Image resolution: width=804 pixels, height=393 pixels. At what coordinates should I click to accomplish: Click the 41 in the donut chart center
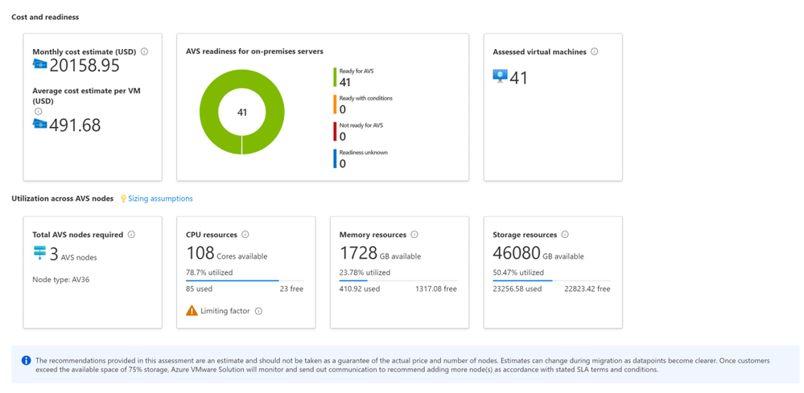pyautogui.click(x=242, y=113)
